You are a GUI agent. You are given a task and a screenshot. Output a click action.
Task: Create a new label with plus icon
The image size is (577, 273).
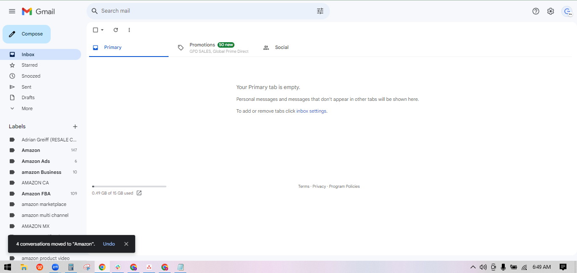click(75, 127)
